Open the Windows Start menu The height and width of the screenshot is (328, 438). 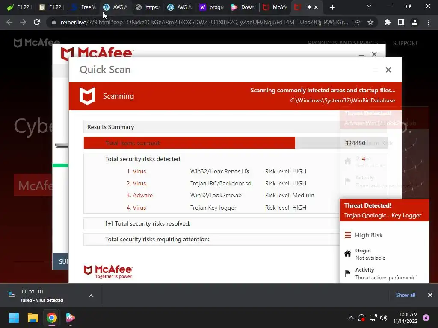(x=14, y=318)
